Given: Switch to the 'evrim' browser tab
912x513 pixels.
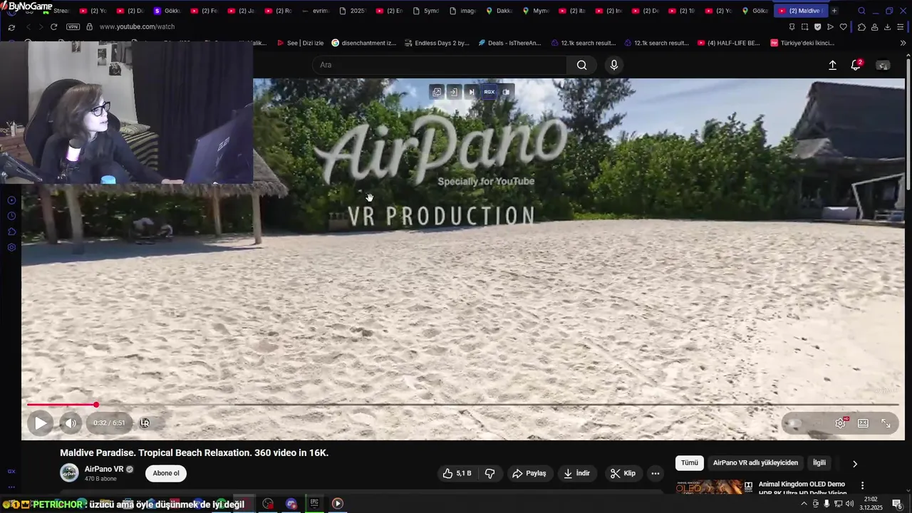Looking at the screenshot, I should (x=316, y=11).
